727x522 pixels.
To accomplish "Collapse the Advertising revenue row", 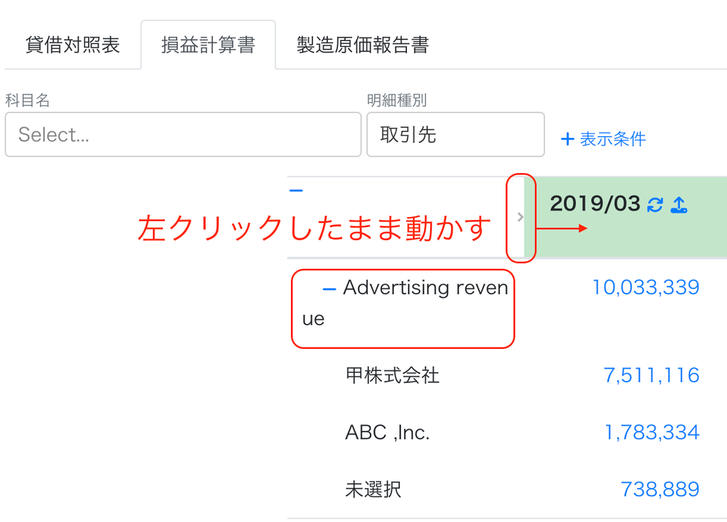I will pyautogui.click(x=329, y=289).
